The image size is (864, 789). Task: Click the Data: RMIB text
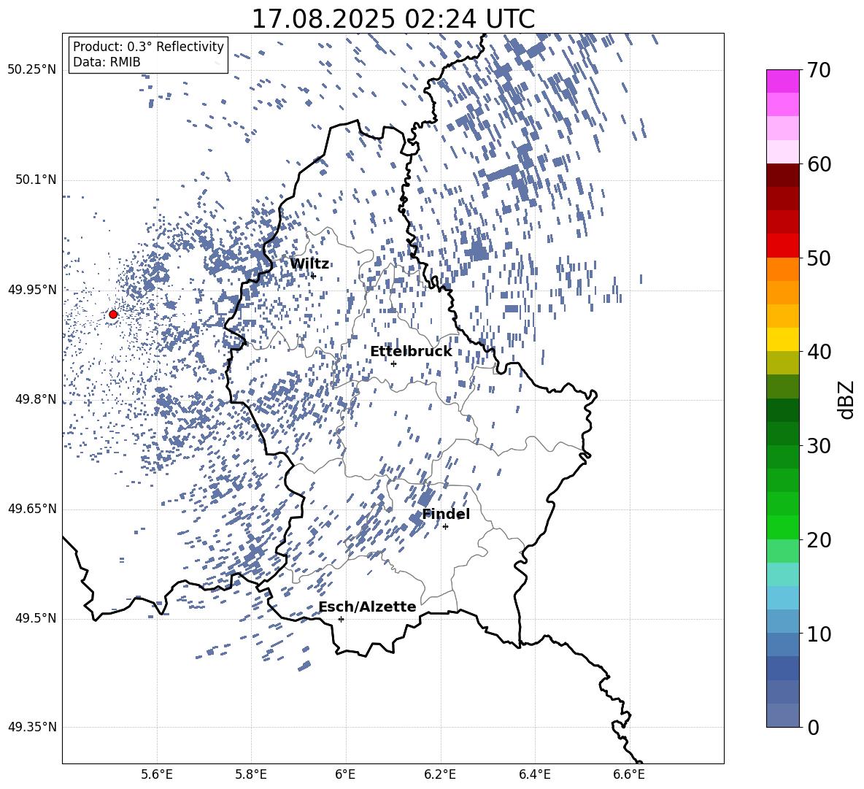click(x=107, y=62)
